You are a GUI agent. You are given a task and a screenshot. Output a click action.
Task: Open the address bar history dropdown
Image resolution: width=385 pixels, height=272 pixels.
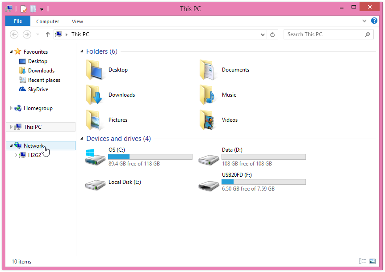pos(263,34)
